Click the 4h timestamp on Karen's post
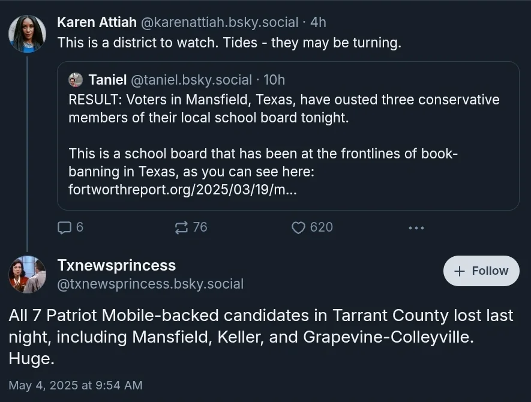 pyautogui.click(x=318, y=22)
